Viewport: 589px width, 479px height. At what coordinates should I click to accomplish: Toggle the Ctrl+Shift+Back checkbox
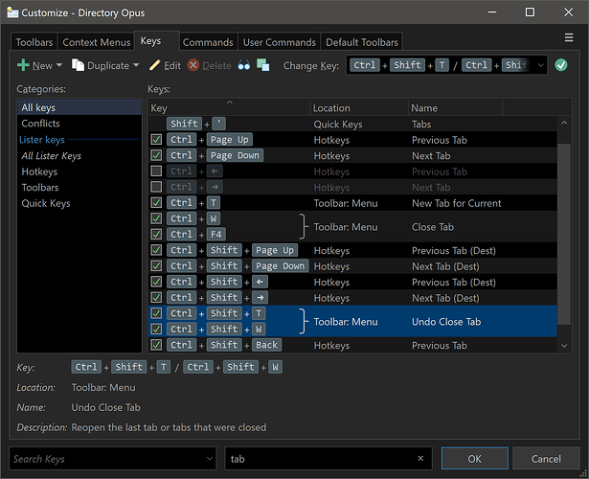point(156,345)
